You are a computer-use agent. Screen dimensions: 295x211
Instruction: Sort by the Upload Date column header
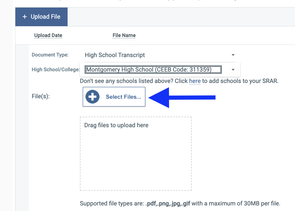(48, 35)
